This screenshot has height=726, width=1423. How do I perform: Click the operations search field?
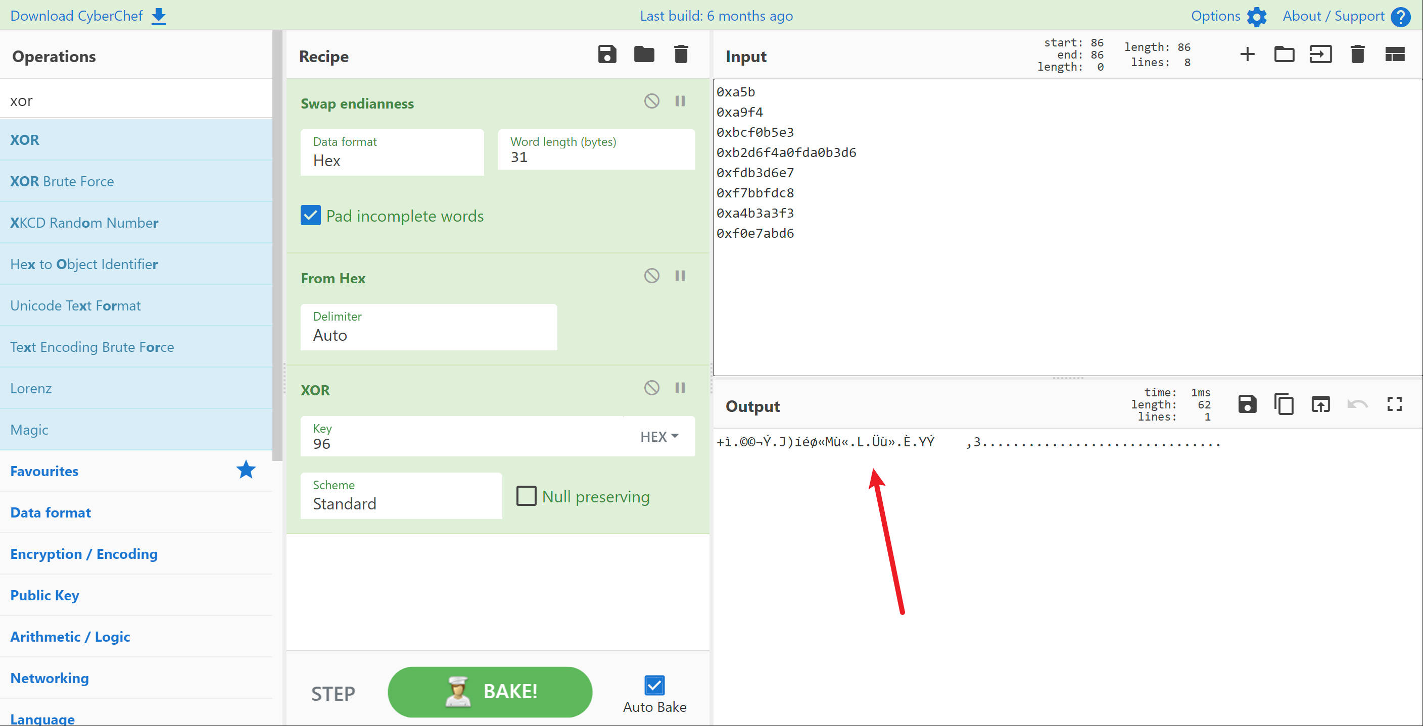pyautogui.click(x=136, y=100)
